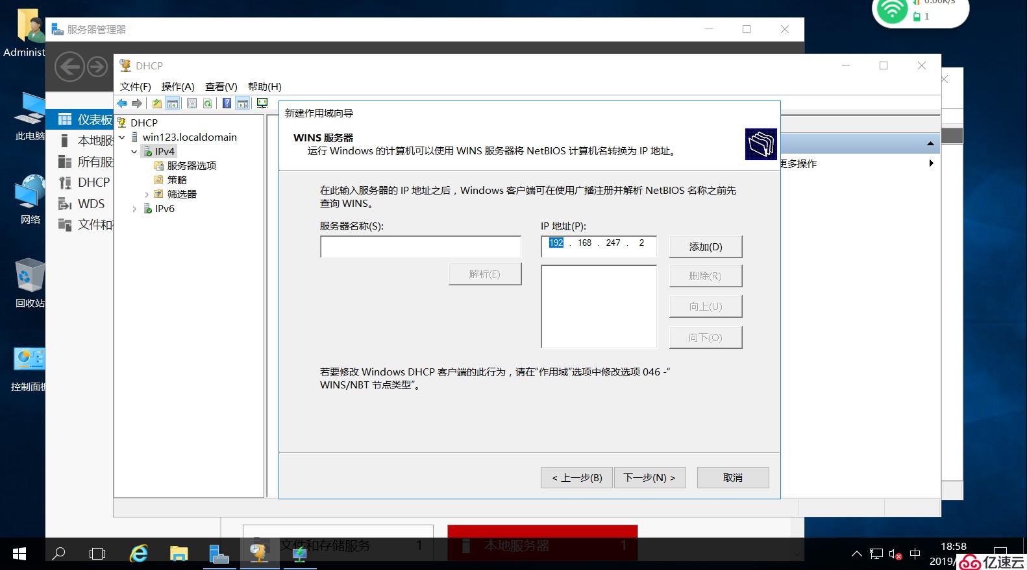
Task: Click the first IP octet 192
Action: pos(556,243)
